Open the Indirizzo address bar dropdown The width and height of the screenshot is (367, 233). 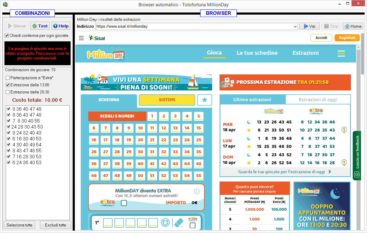click(x=296, y=26)
